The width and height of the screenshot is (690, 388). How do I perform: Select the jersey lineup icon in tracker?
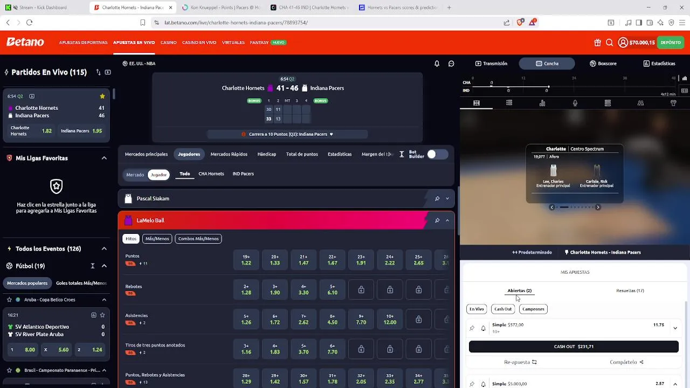pos(673,103)
